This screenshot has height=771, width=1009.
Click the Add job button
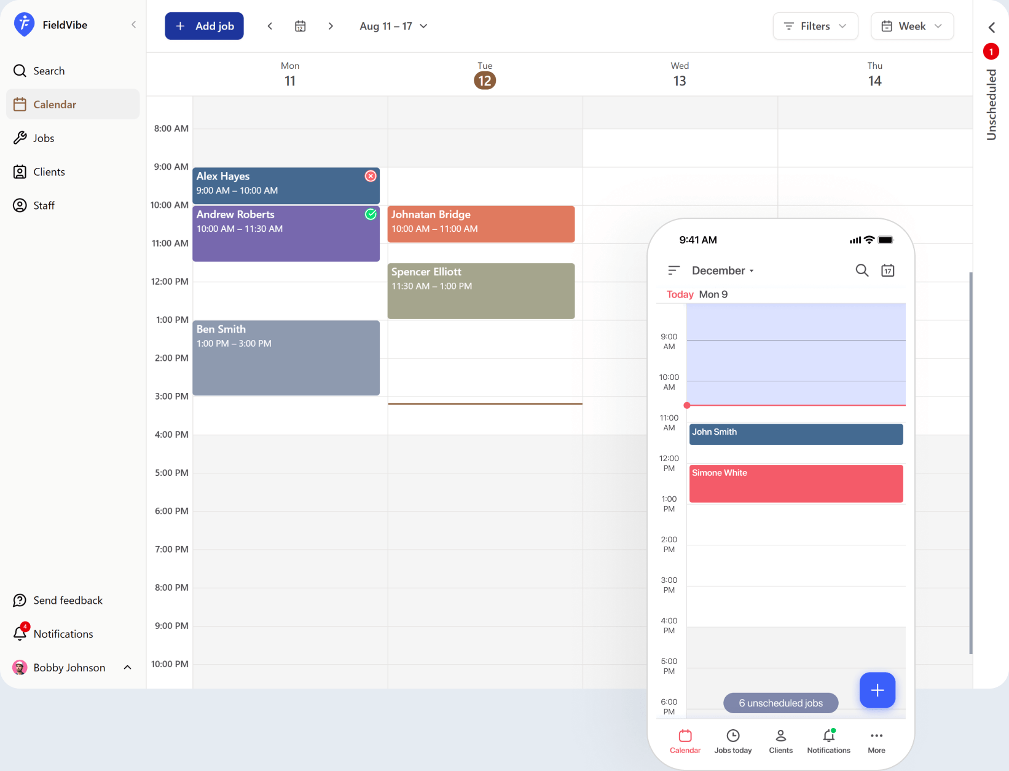[x=204, y=26]
